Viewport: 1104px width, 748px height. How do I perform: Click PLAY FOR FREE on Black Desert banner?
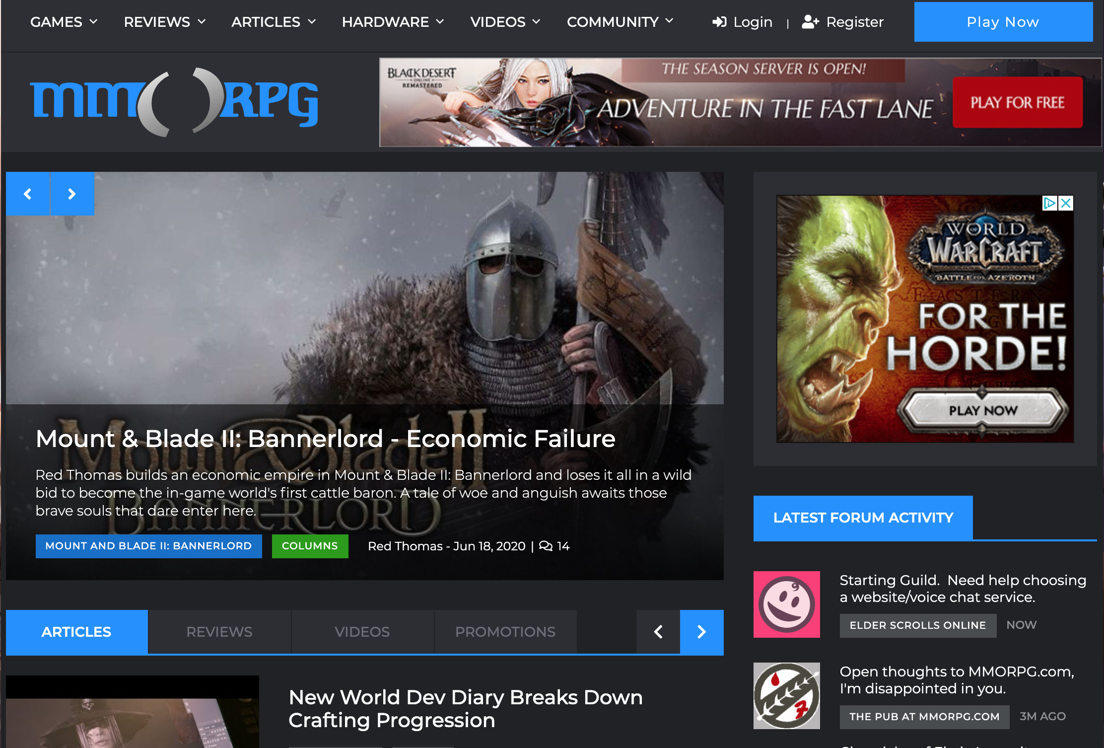pyautogui.click(x=1018, y=102)
